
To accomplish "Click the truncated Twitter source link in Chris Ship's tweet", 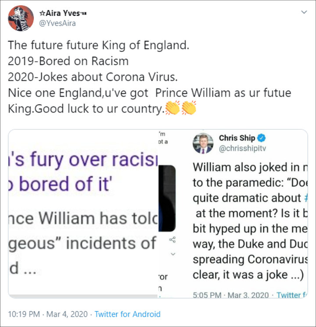I will pos(291,295).
